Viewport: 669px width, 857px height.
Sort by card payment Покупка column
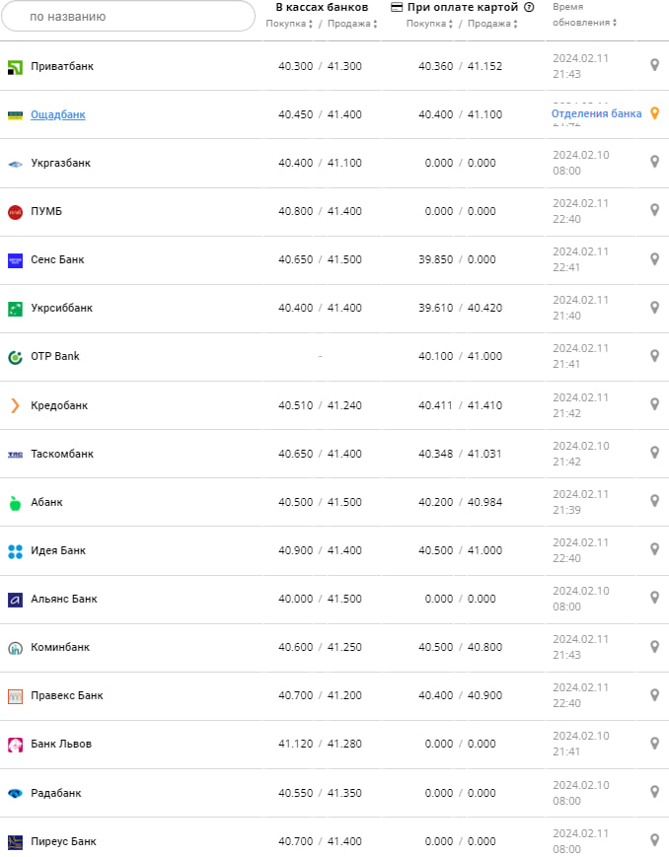pos(429,24)
